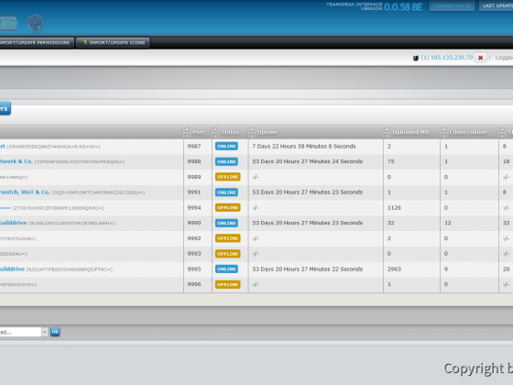513x385 pixels.
Task: Click uptime '7 Days 22 Hours 58 Minutes 8 Seconds'
Action: (x=303, y=147)
